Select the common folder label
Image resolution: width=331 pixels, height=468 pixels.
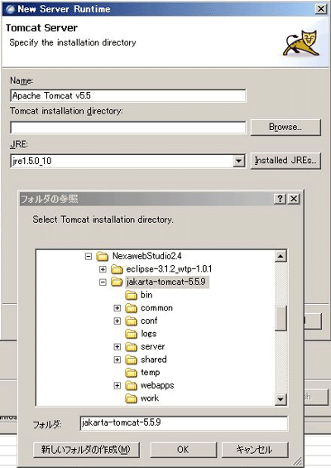coord(156,308)
